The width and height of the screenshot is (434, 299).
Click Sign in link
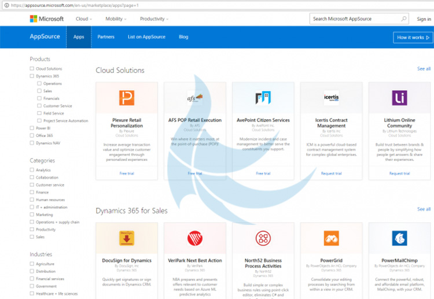click(x=424, y=19)
